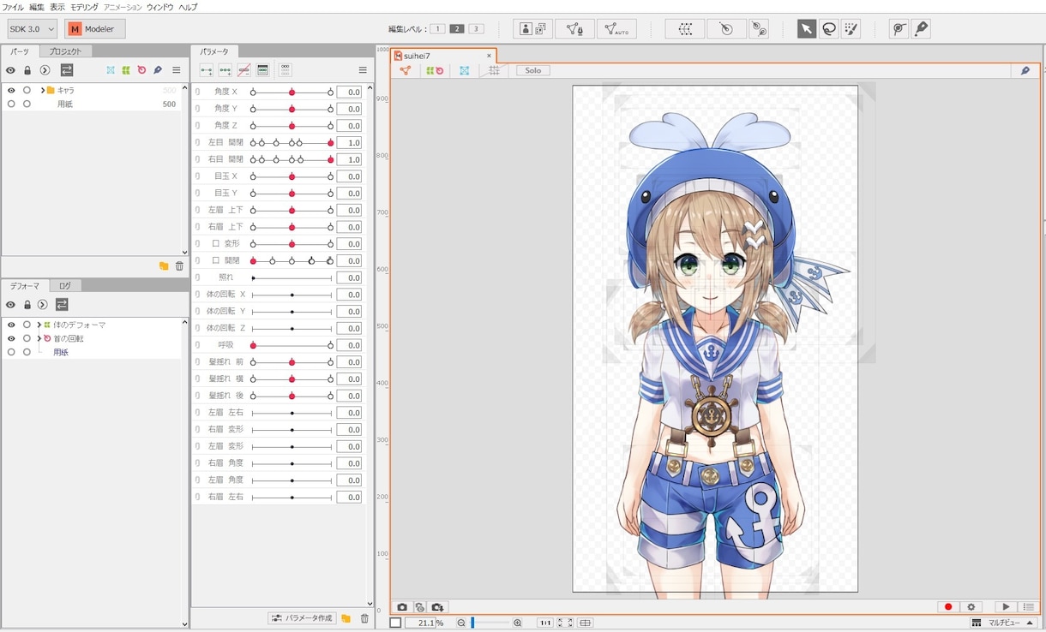Image resolution: width=1046 pixels, height=632 pixels.
Task: Open the ファイル menu
Action: [x=14, y=7]
